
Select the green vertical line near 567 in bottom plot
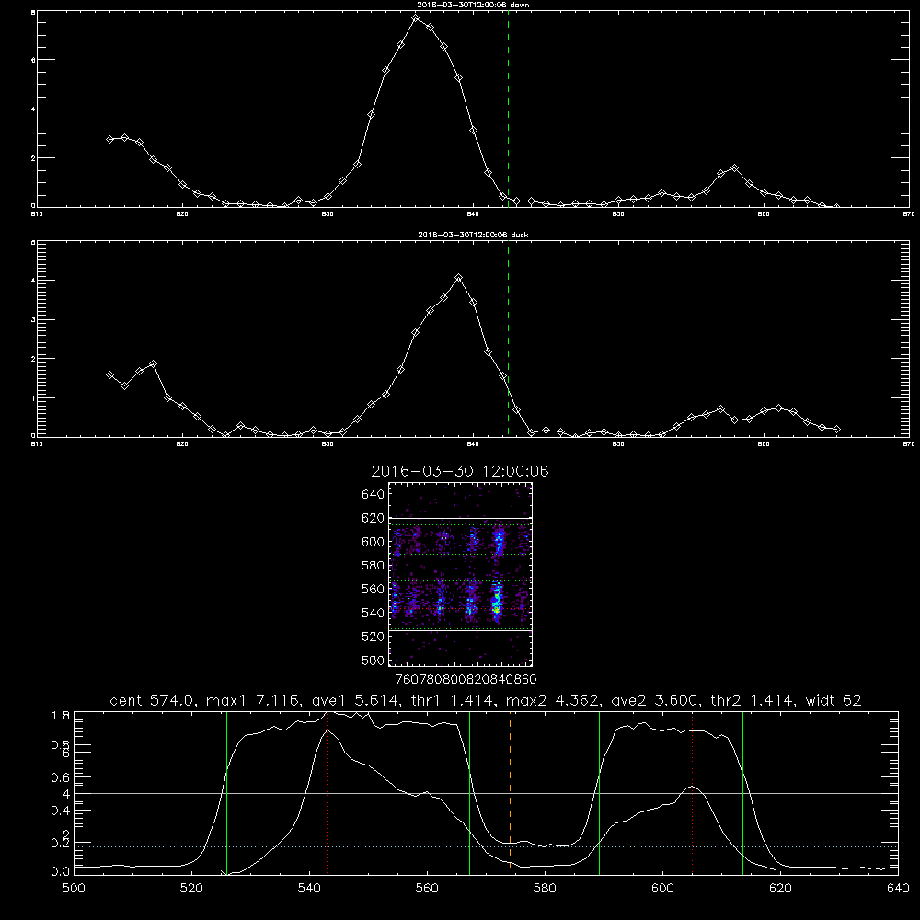click(x=469, y=793)
